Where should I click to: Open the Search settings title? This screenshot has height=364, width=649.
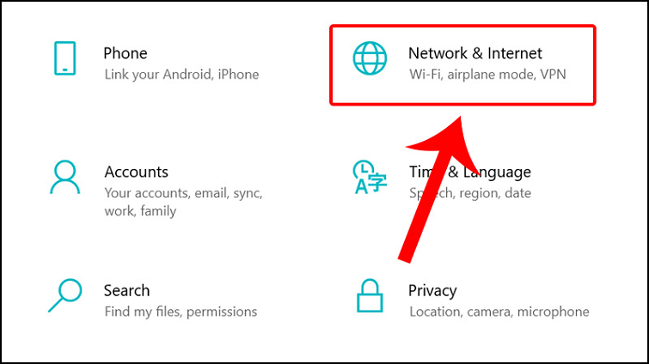[x=126, y=290]
